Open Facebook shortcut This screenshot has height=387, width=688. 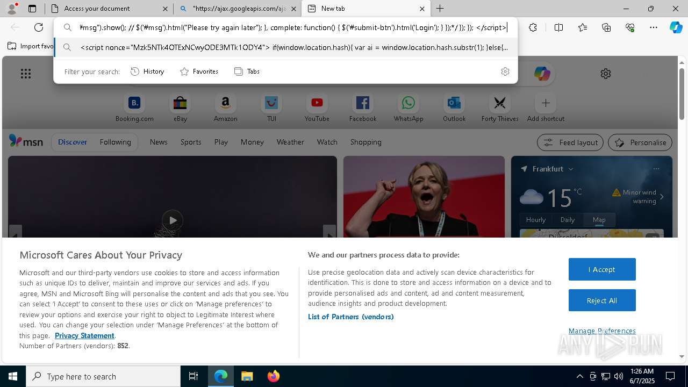pyautogui.click(x=363, y=108)
